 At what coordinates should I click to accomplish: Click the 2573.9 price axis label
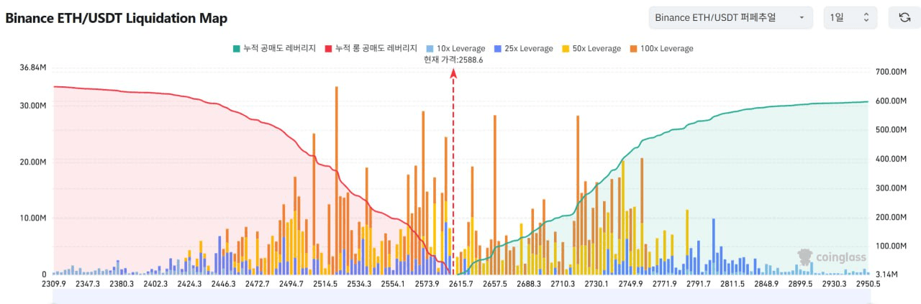427,285
